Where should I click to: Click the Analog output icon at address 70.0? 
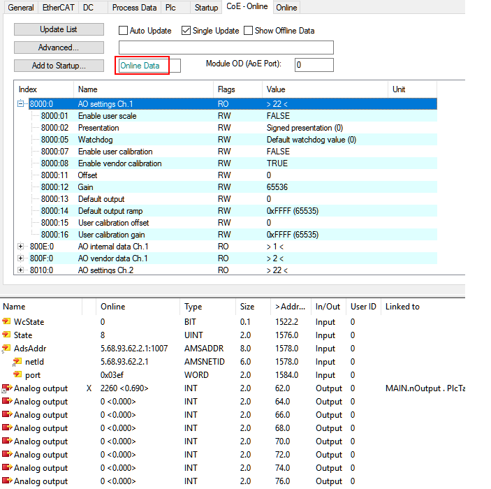coord(7,441)
